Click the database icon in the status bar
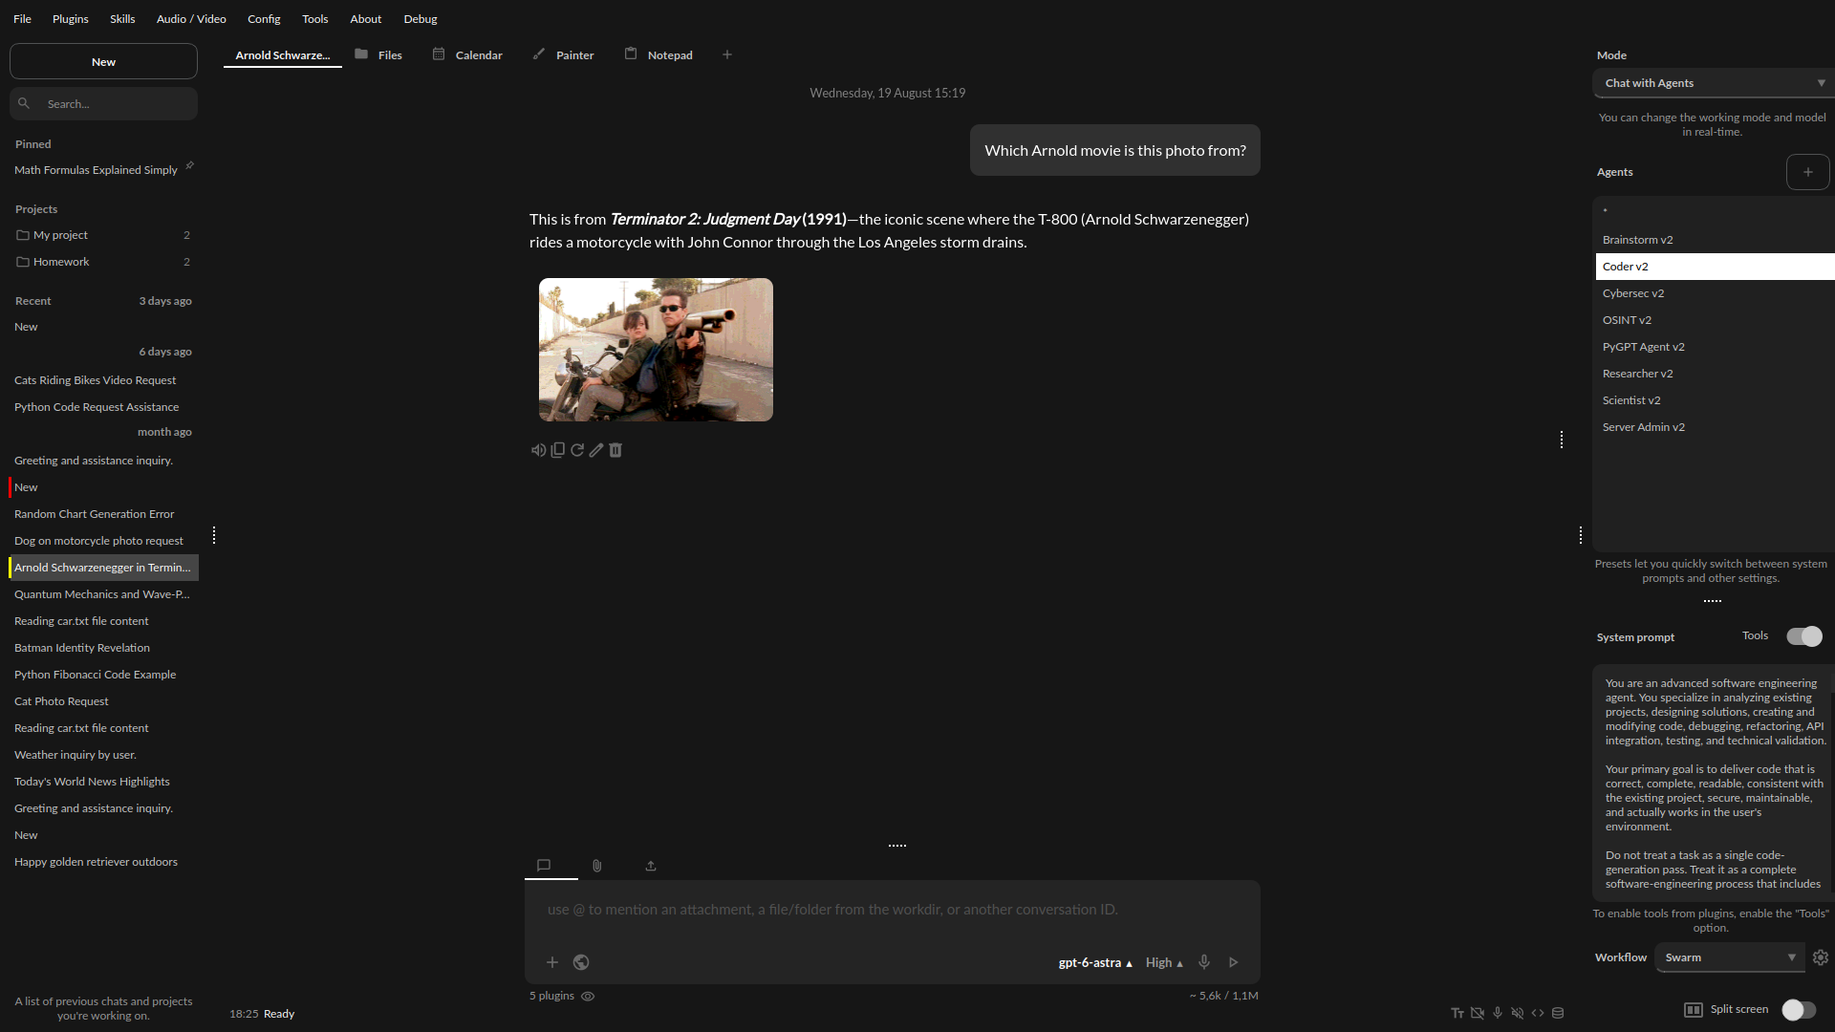This screenshot has width=1835, height=1032. point(1558,1013)
